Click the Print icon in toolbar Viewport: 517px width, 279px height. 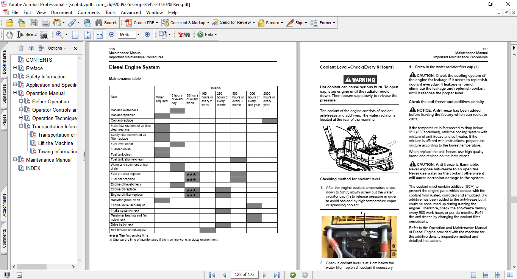46,23
